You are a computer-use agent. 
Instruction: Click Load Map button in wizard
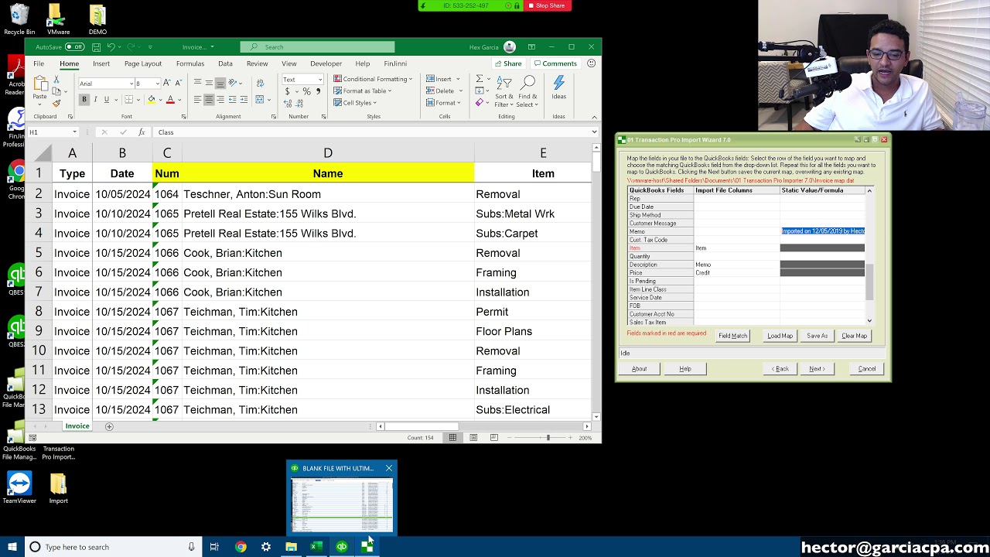pyautogui.click(x=780, y=336)
